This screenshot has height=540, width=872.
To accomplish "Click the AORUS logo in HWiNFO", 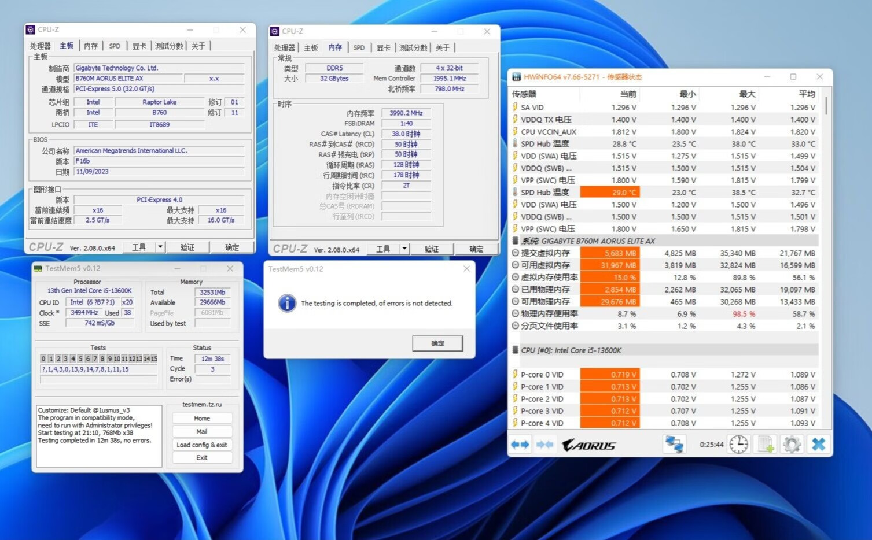I will pyautogui.click(x=589, y=445).
